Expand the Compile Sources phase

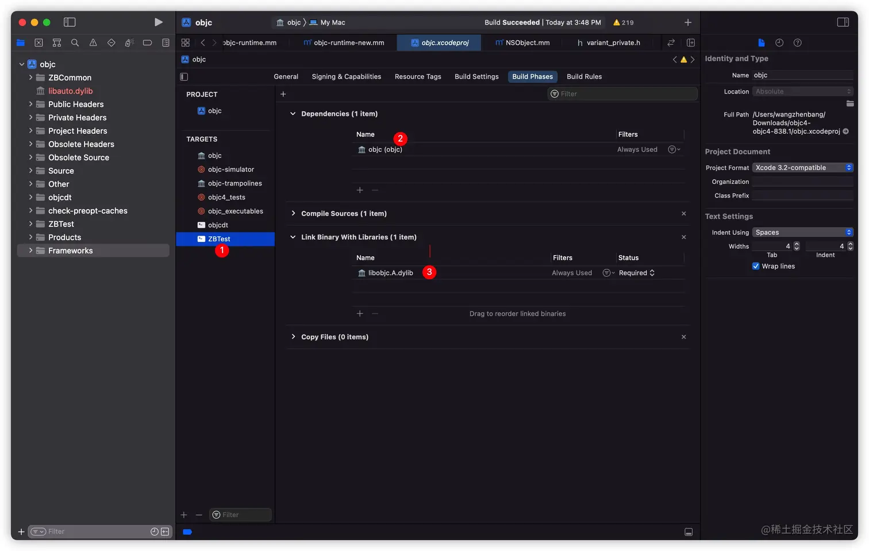click(x=293, y=213)
